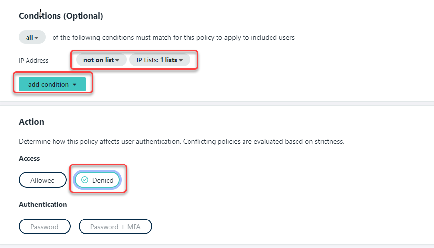434x248 pixels.
Task: Click the arrow next to "not on list"
Action: [118, 60]
